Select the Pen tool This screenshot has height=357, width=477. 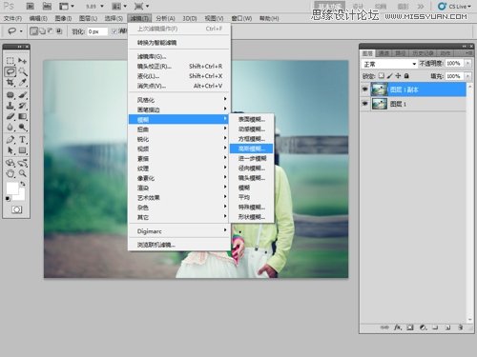point(10,140)
